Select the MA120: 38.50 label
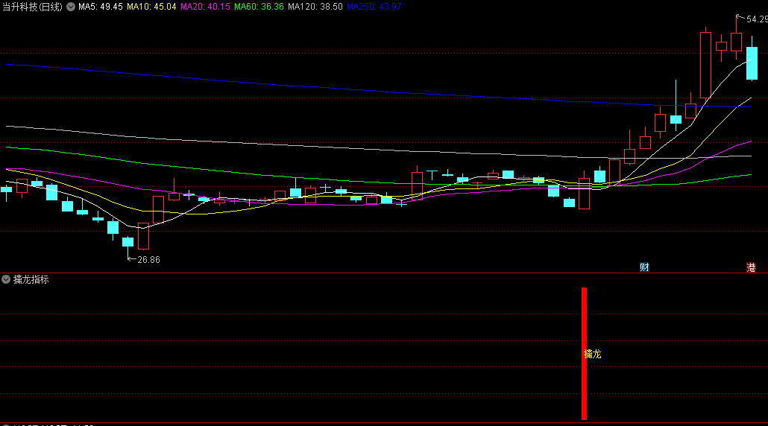Screen dimensions: 768x426 pyautogui.click(x=315, y=7)
